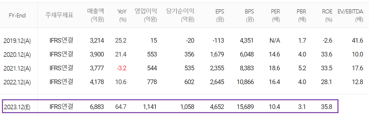Click the 매출액 (억원) column header
This screenshot has height=116, width=369.
point(96,15)
